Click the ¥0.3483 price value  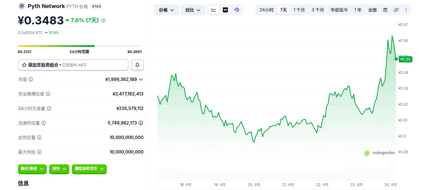point(41,20)
